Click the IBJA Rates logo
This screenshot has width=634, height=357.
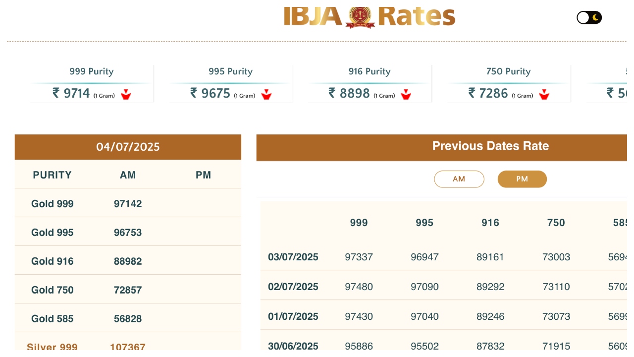coord(369,17)
